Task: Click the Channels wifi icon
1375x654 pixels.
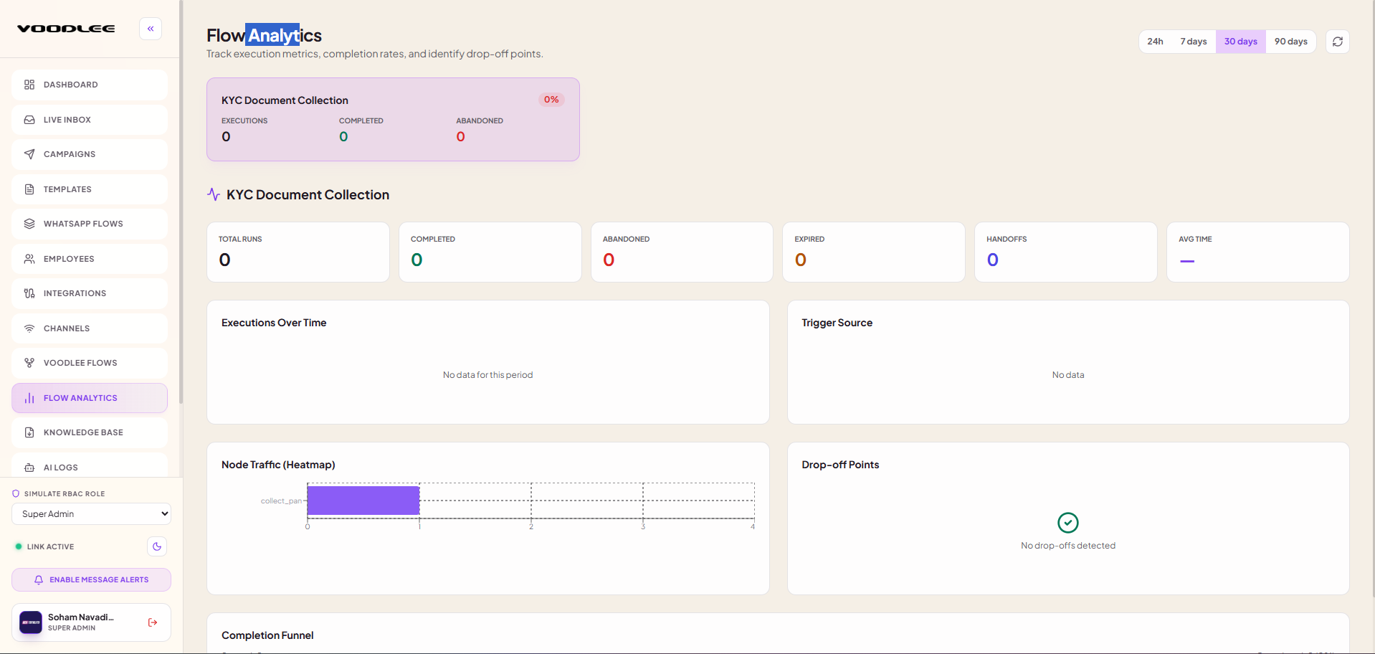Action: (29, 328)
